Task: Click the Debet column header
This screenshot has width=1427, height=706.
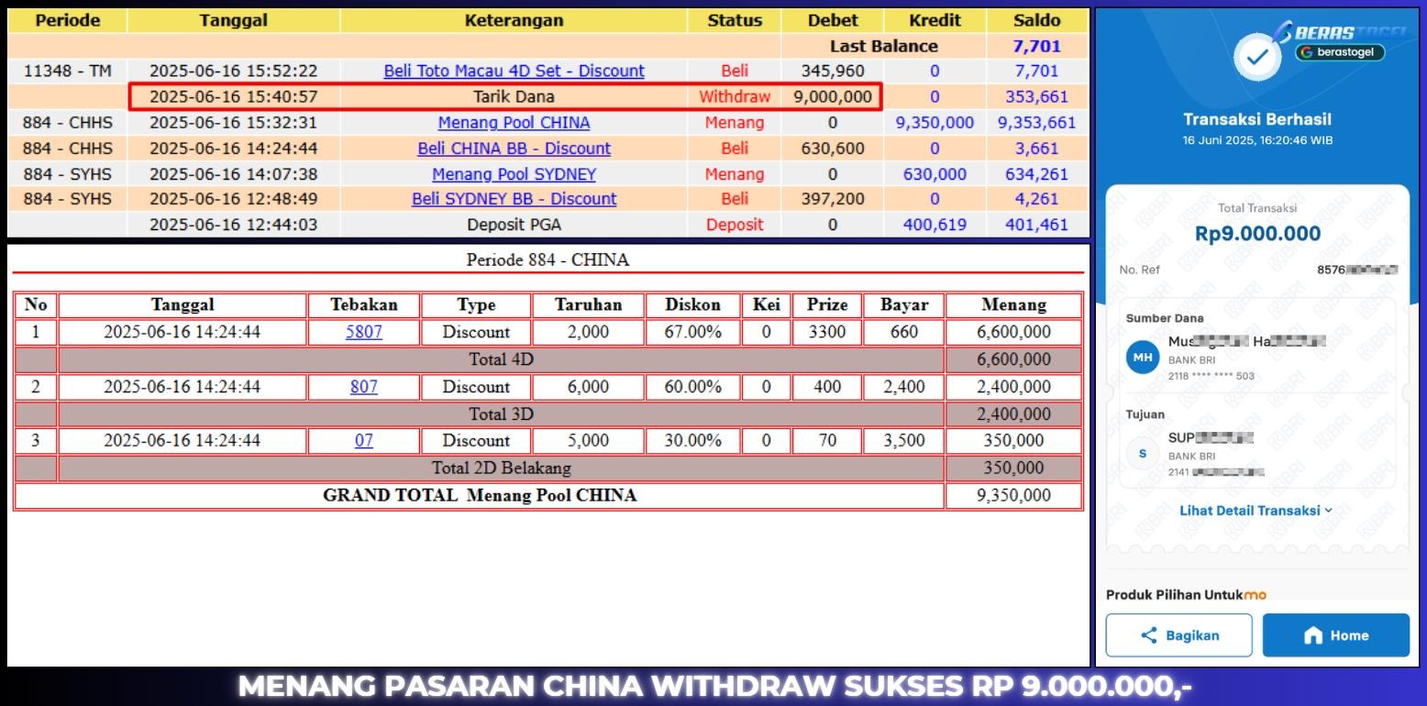Action: pyautogui.click(x=833, y=20)
